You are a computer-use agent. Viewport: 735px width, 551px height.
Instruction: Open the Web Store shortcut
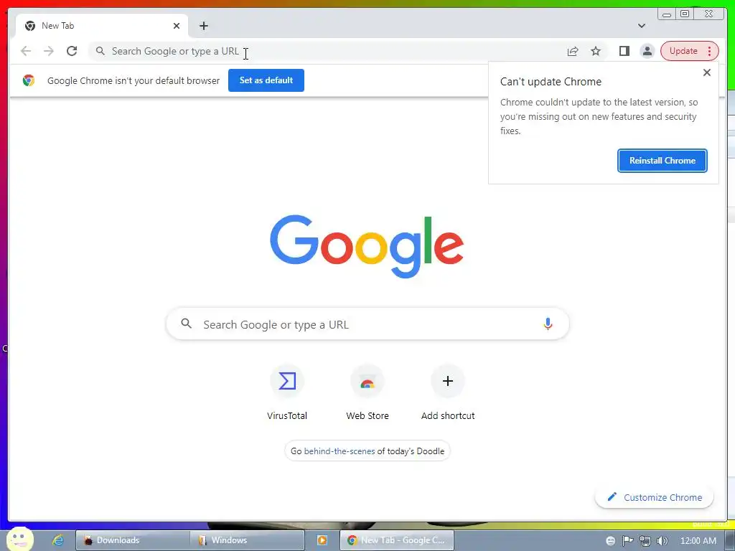[x=367, y=392]
